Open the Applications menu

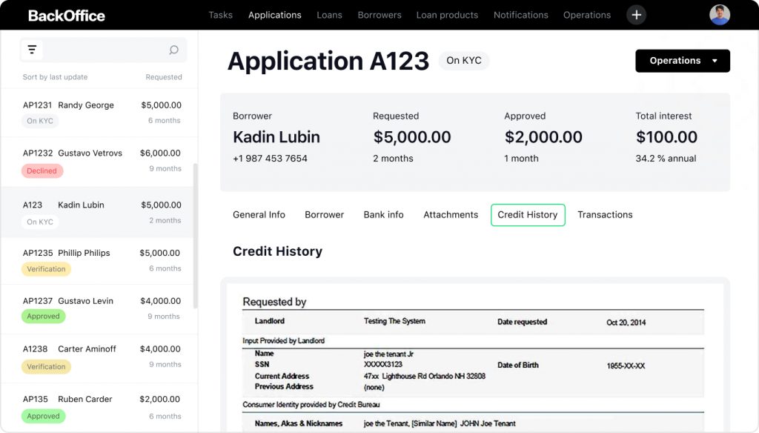[x=274, y=15]
